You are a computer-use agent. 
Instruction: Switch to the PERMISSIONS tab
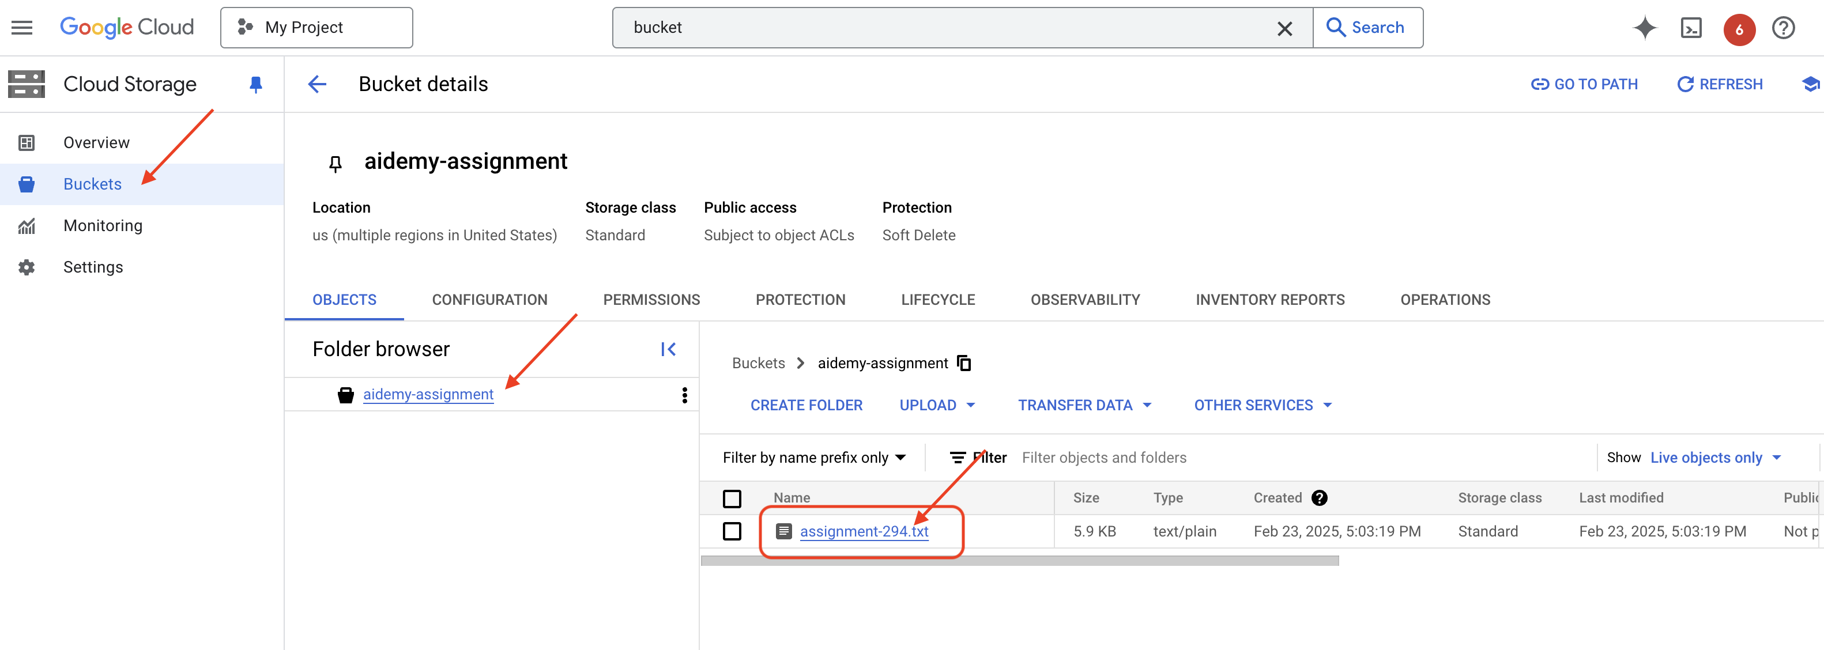pyautogui.click(x=651, y=300)
